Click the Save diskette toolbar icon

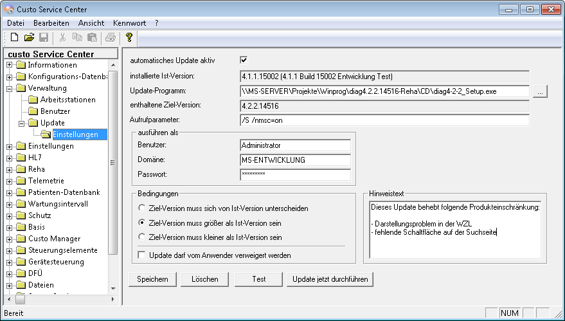coord(44,37)
